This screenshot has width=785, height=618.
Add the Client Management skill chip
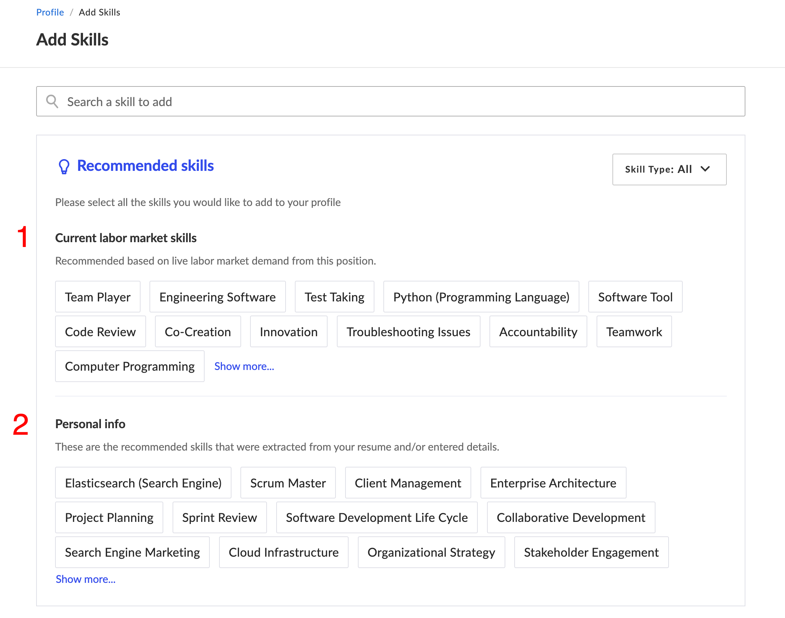408,483
